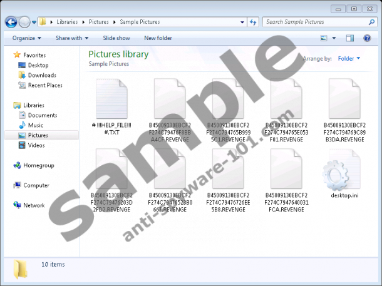Select Computer in the navigation pane
The width and height of the screenshot is (382, 286).
pyautogui.click(x=36, y=185)
